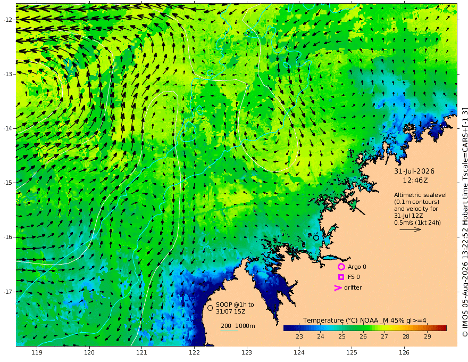Click the 0.5m/s (1kt 24h) scale text
Screen dimensions: 468x362
[417, 223]
